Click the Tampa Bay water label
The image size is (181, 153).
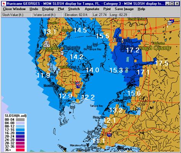pyautogui.click(x=96, y=106)
